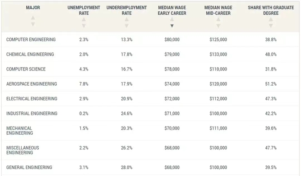Viewport: 301px width, 176px height.
Task: Sort Median Wage Mid-Career ascending arrow
Action: (x=218, y=20)
